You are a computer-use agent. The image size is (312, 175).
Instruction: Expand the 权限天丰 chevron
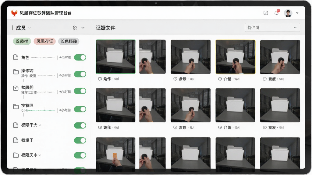click(x=40, y=155)
